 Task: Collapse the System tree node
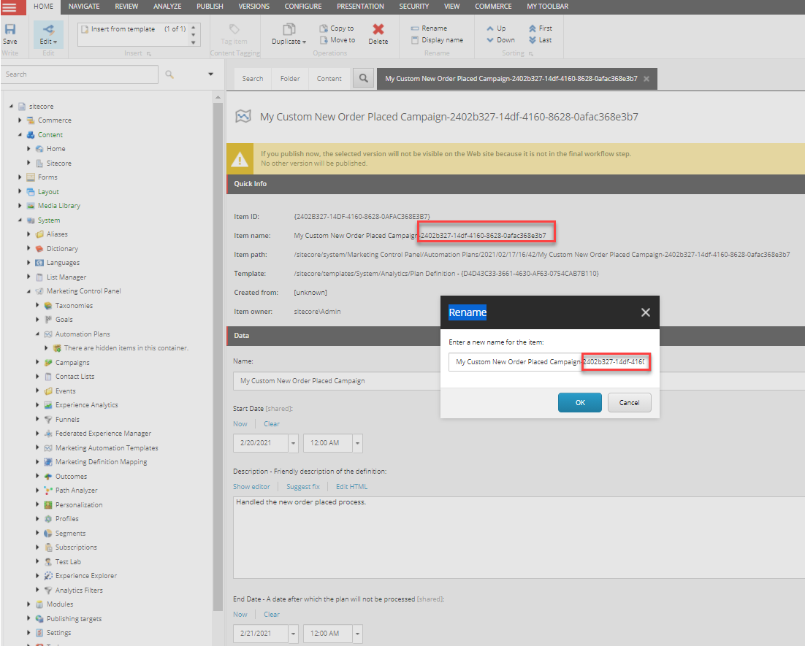(x=20, y=220)
